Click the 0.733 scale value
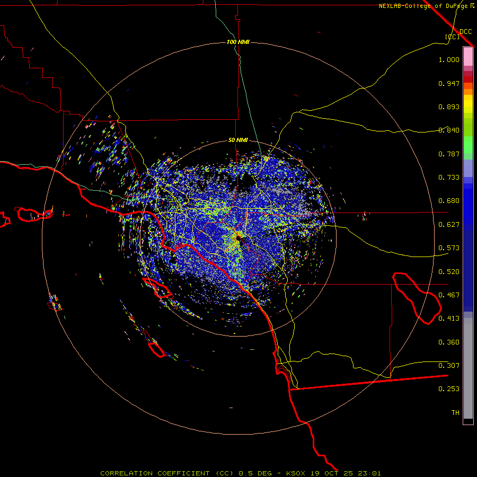The width and height of the screenshot is (477, 477). [x=449, y=178]
